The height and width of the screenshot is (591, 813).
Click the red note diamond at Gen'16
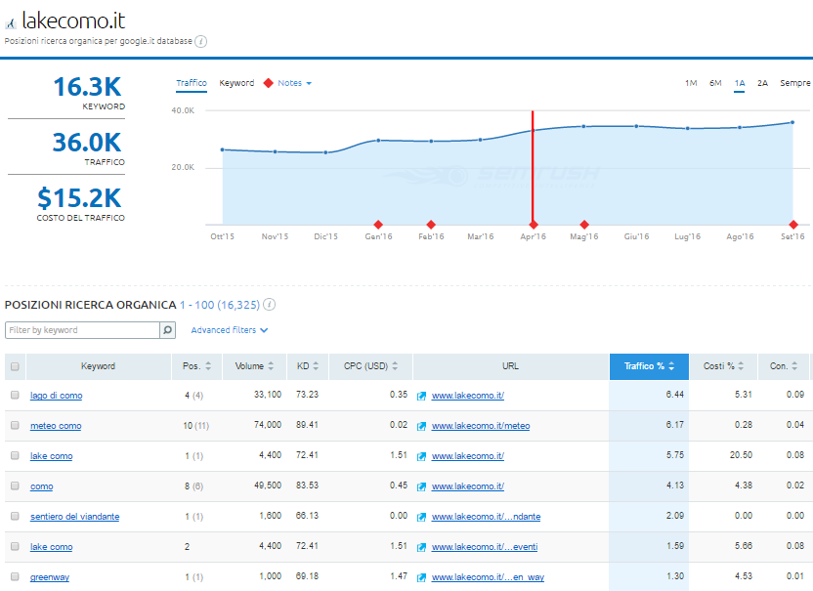(378, 224)
